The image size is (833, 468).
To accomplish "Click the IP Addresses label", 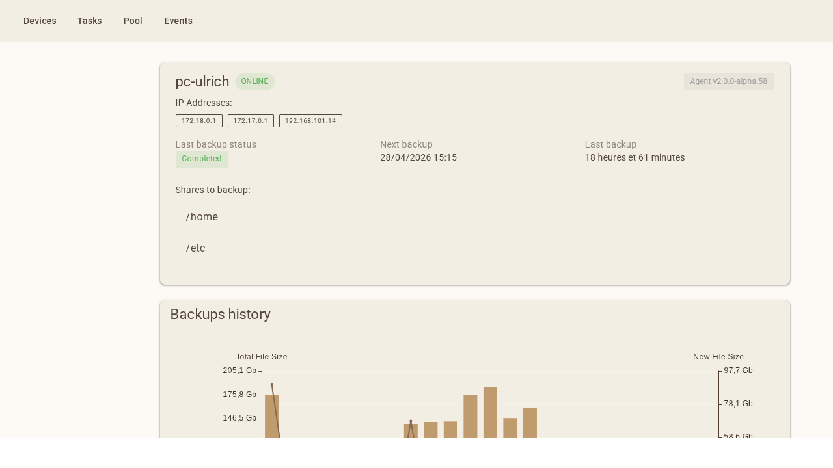I will 204,103.
